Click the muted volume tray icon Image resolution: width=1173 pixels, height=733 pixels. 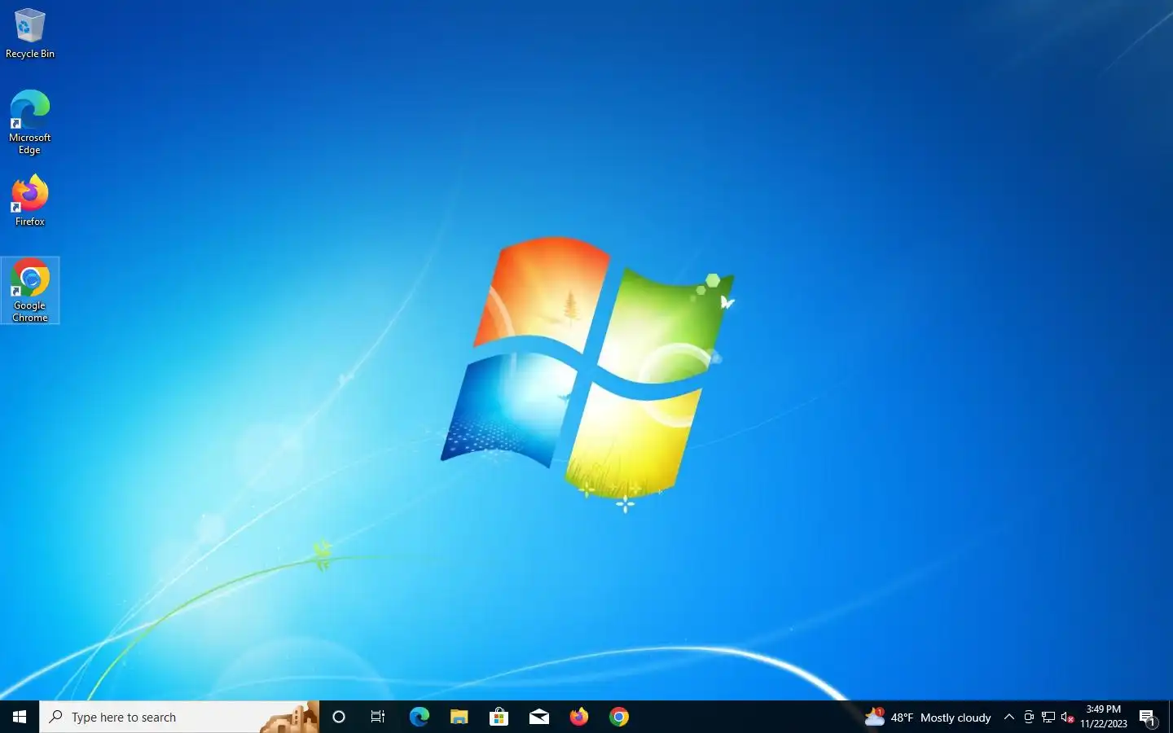point(1068,717)
